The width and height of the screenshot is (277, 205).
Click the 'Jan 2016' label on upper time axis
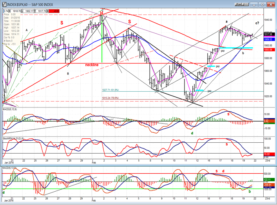pos(9,163)
